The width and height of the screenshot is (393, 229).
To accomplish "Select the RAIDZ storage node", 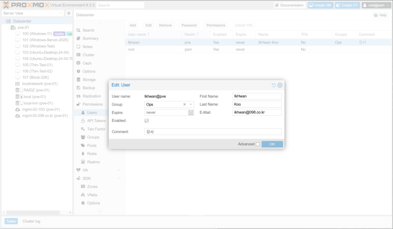I will (35, 90).
